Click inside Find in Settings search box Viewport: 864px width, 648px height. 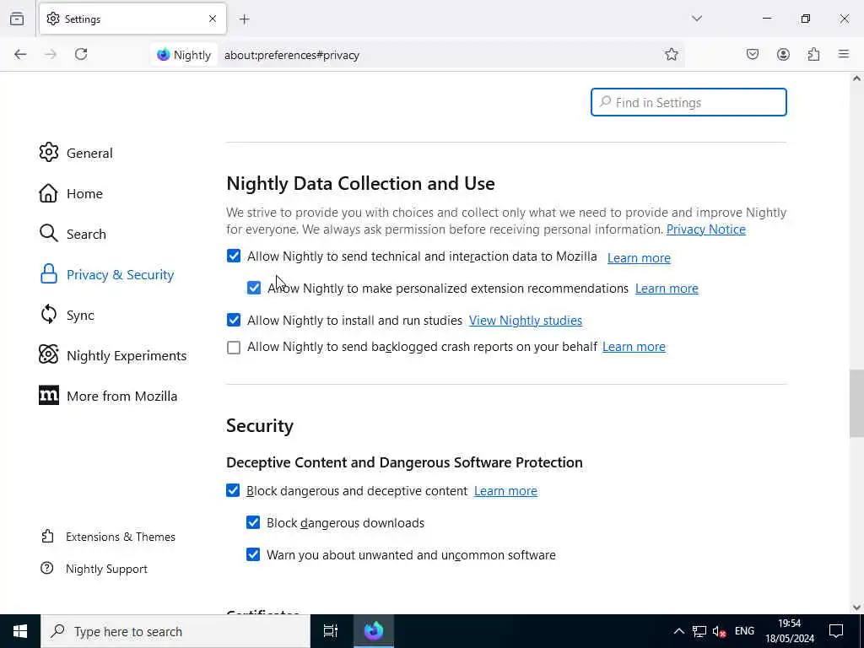coord(688,102)
